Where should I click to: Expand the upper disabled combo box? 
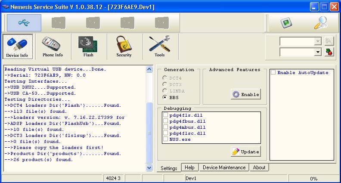pyautogui.click(x=318, y=41)
